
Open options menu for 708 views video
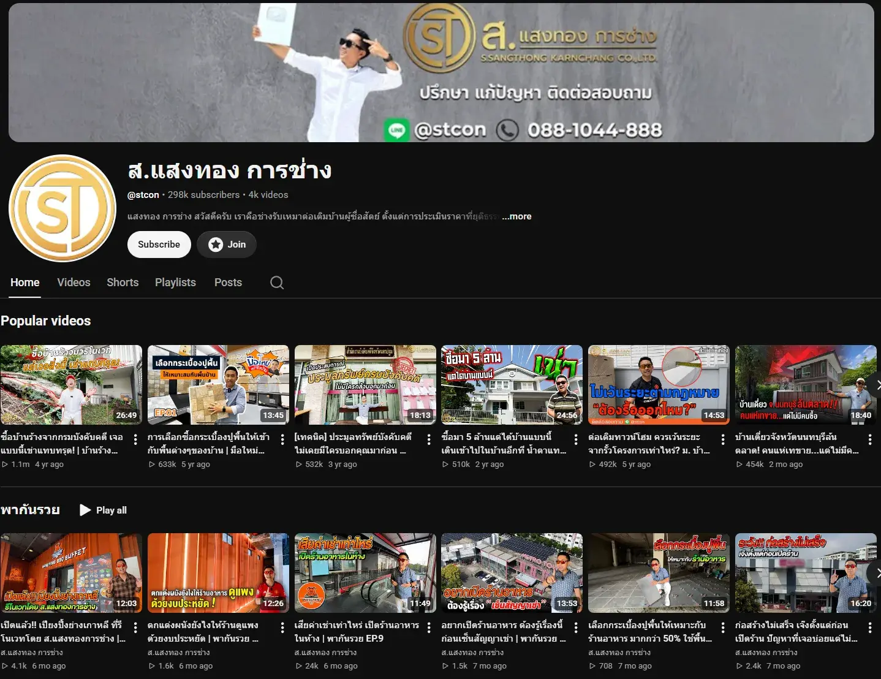tap(723, 628)
